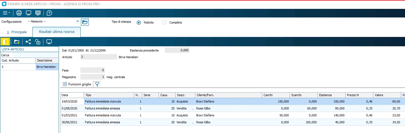Click article code 3 in list
Viewport: 405px width, 133px height.
[x=18, y=67]
